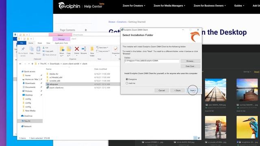Collapse the Page Contents panel chevron
The width and height of the screenshot is (260, 146).
pyautogui.click(x=86, y=30)
